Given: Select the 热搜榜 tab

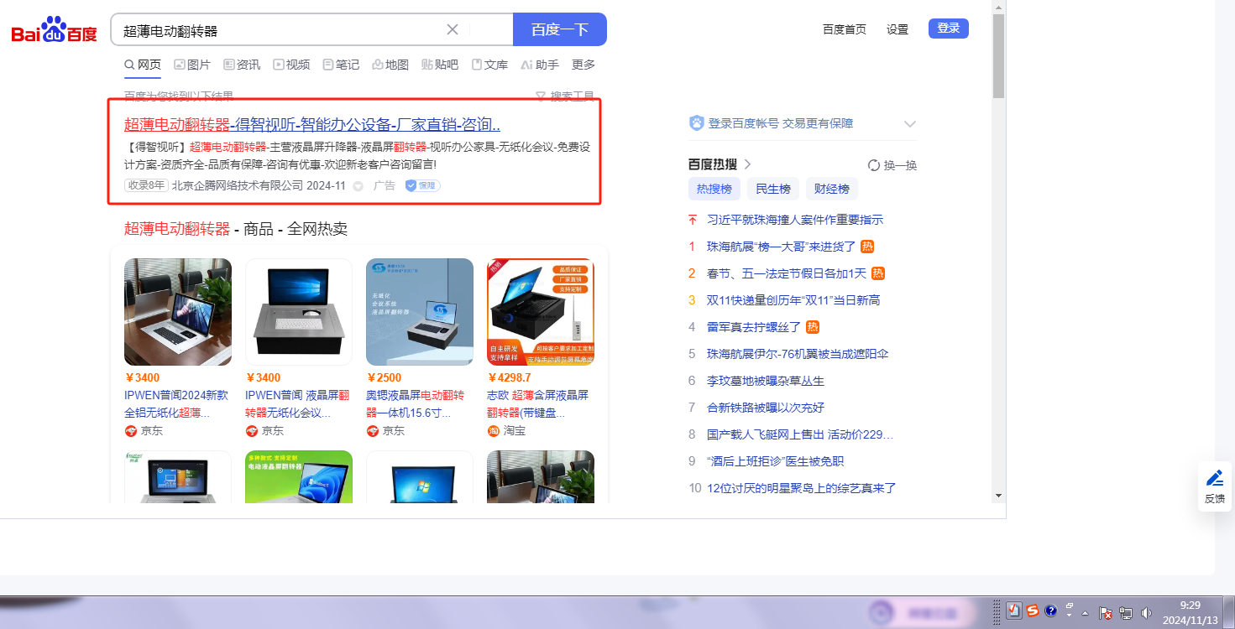Looking at the screenshot, I should point(714,189).
